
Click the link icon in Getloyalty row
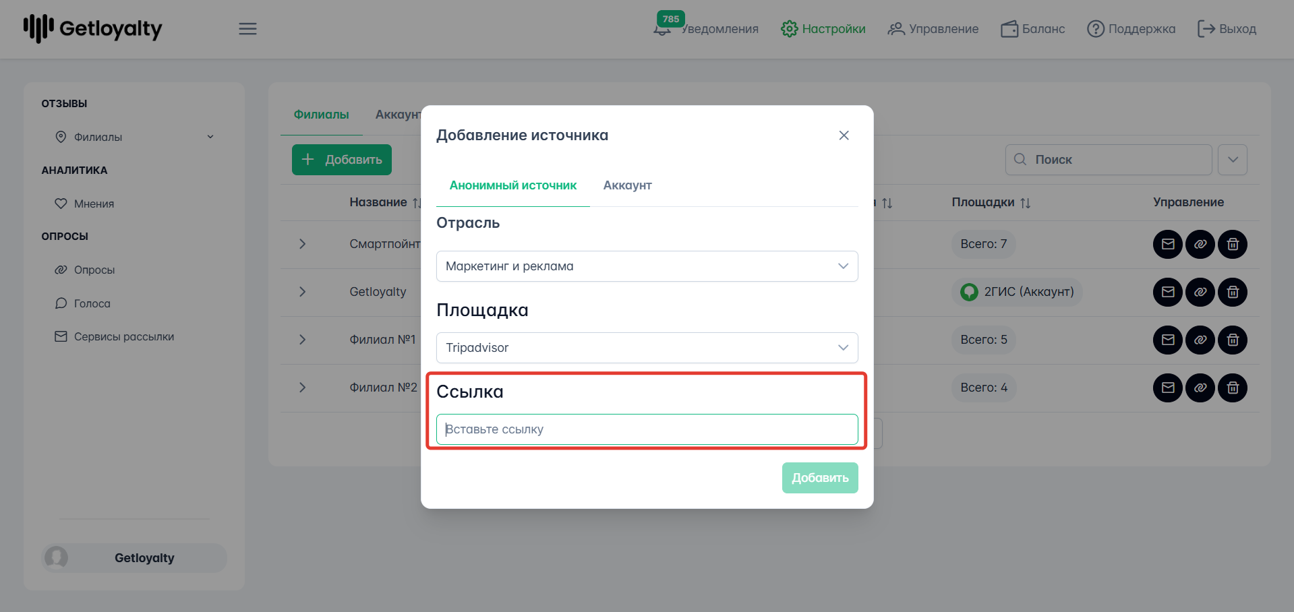(1200, 292)
